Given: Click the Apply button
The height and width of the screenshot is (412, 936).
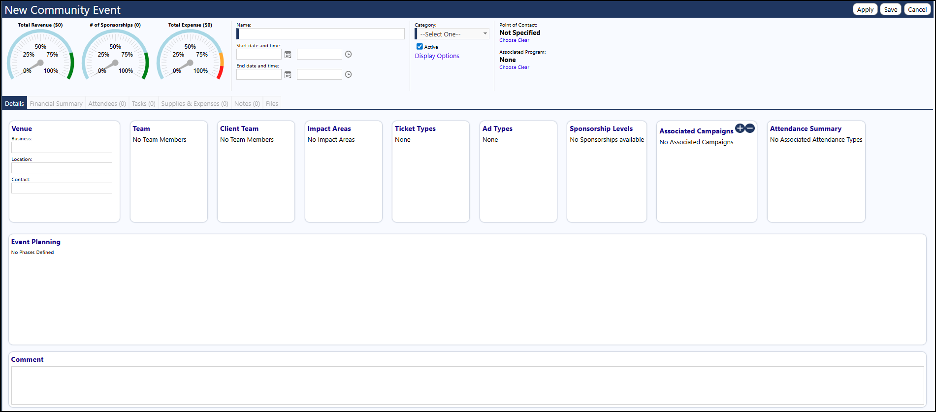Looking at the screenshot, I should point(865,9).
